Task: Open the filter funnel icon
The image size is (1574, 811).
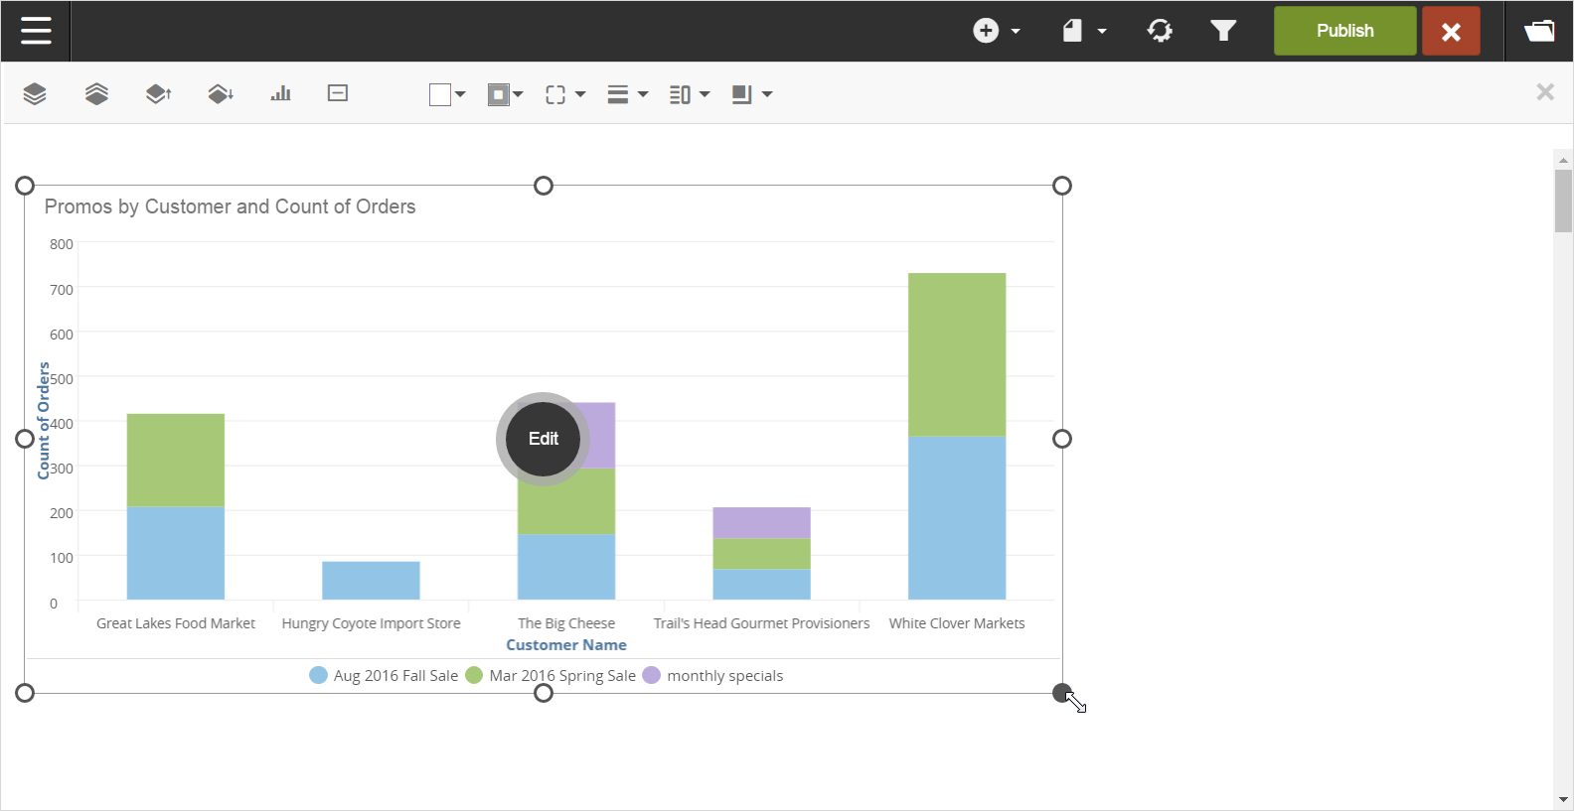Action: point(1223,31)
